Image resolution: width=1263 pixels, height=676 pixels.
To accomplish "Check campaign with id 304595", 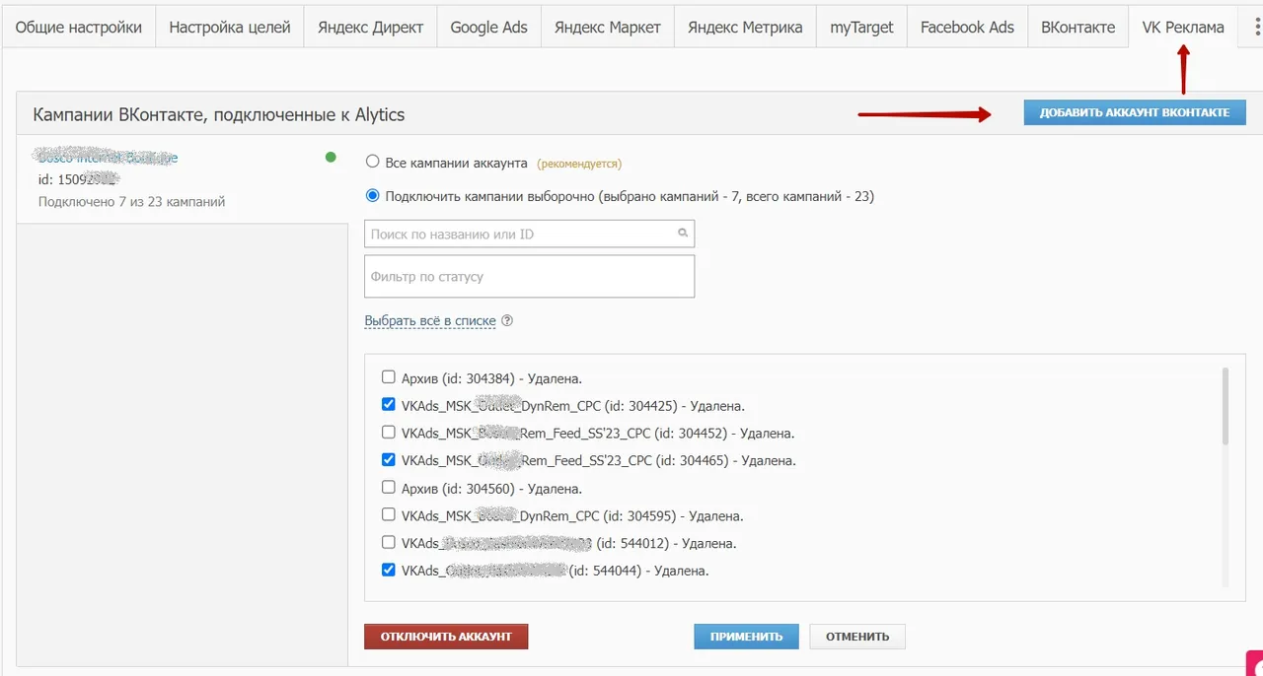I will point(388,515).
